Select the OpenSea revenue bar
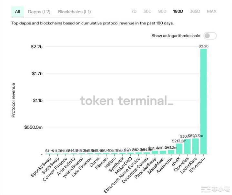The image size is (232, 195). tap(187, 147)
